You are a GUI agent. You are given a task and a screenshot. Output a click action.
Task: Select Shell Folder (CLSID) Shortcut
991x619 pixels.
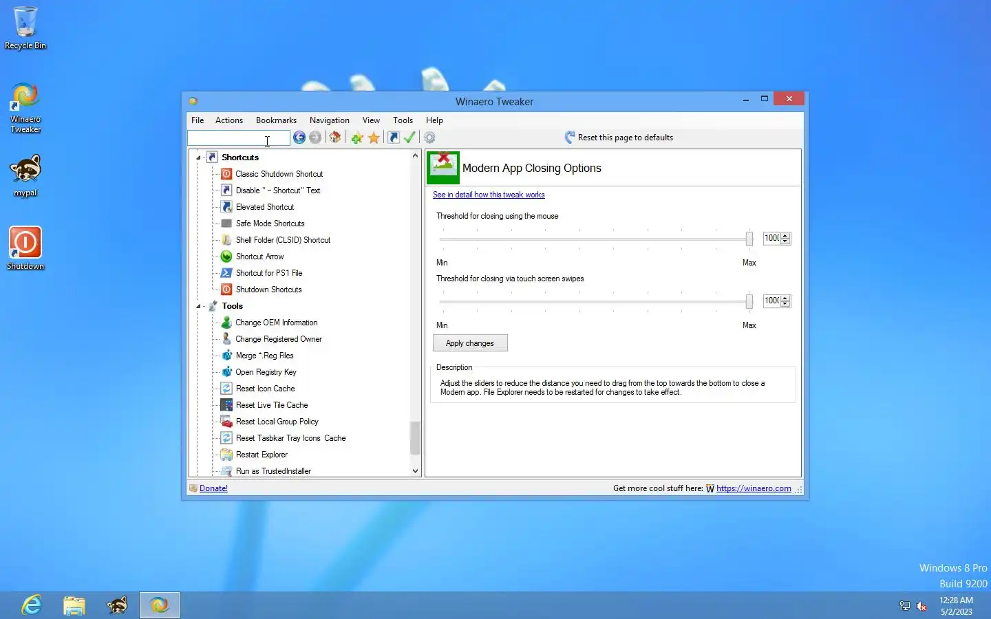(x=283, y=240)
